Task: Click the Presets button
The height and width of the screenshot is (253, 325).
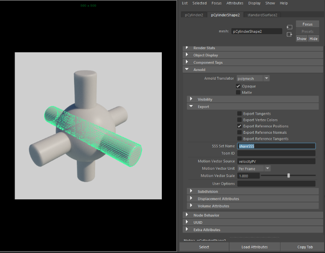Action: tap(307, 31)
